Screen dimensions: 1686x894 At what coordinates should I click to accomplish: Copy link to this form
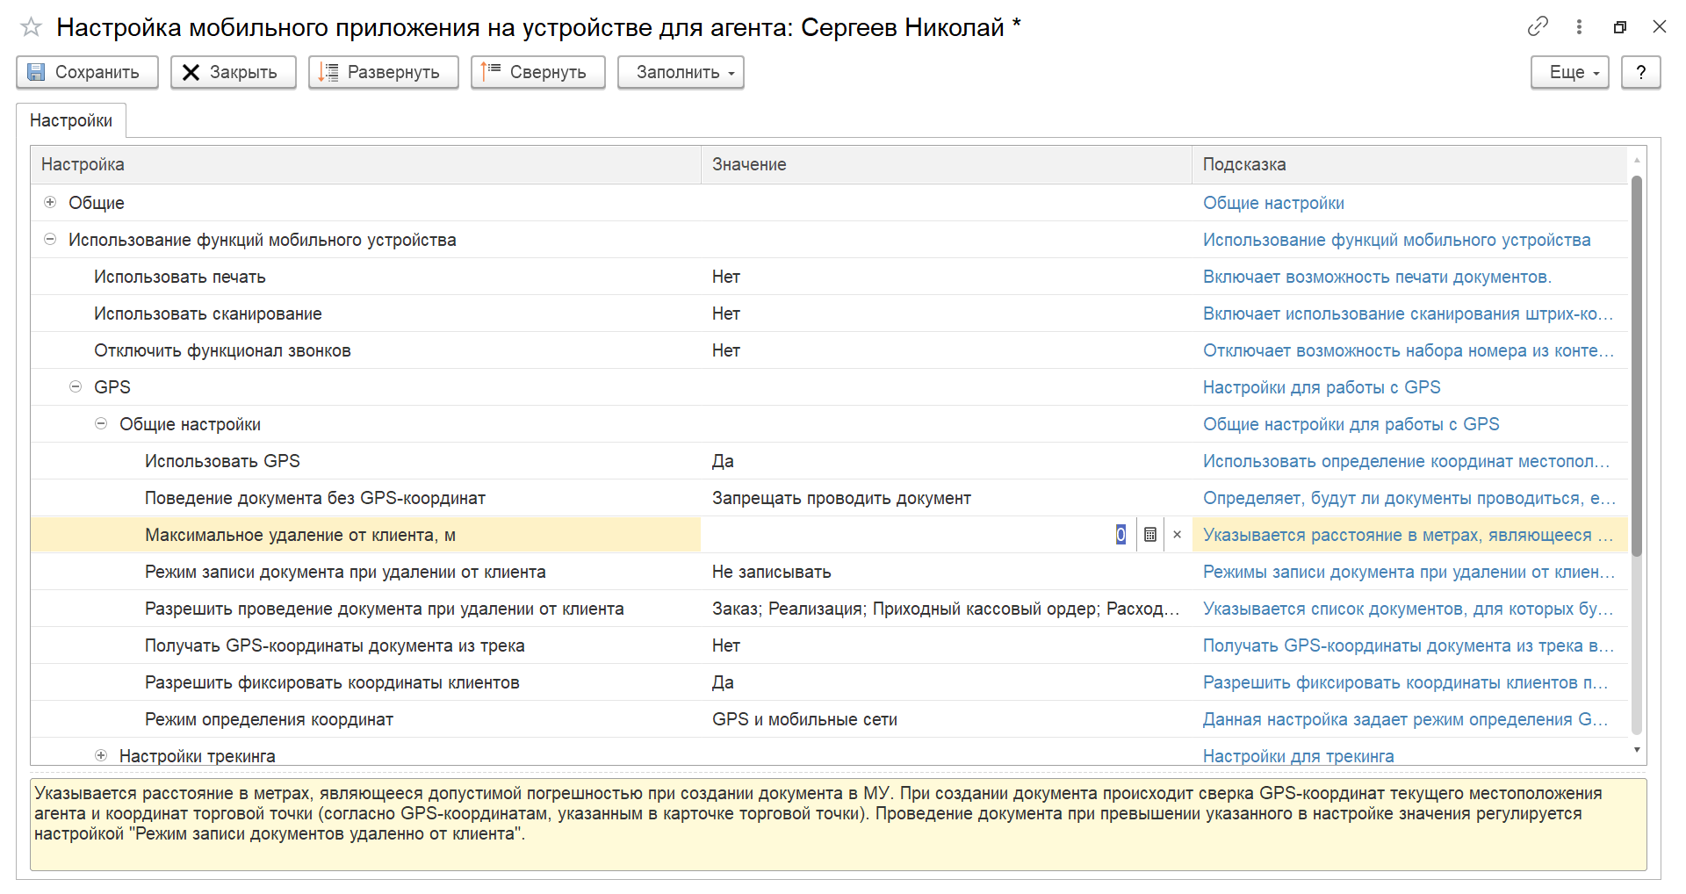point(1537,26)
